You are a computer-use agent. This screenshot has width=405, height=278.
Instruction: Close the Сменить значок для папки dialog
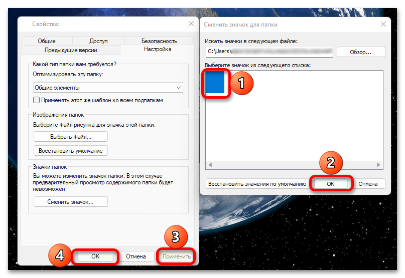pos(383,24)
